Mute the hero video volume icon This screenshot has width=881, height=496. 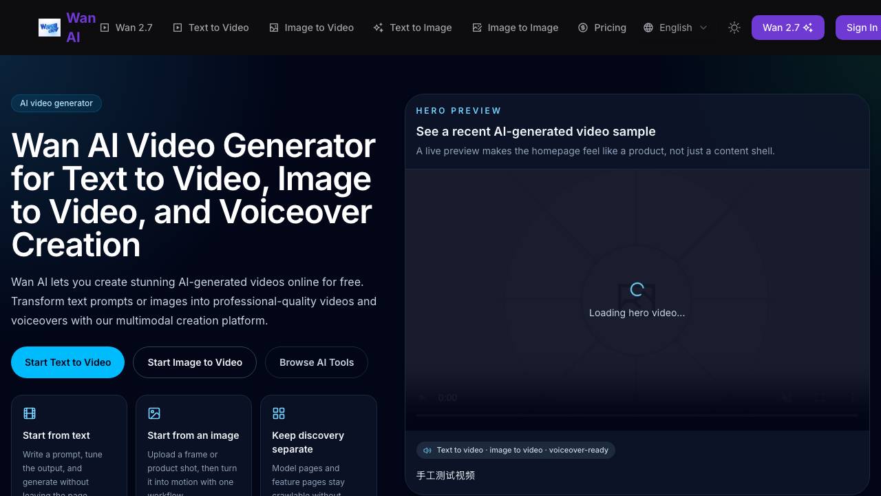pyautogui.click(x=787, y=397)
